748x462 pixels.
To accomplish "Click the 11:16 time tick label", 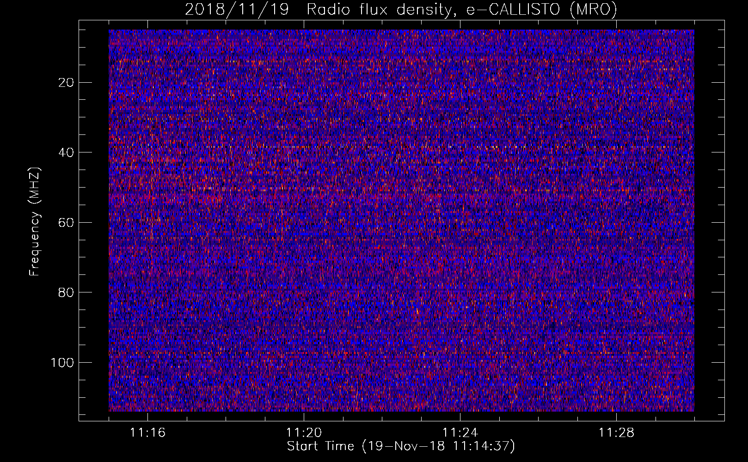I will tap(147, 433).
